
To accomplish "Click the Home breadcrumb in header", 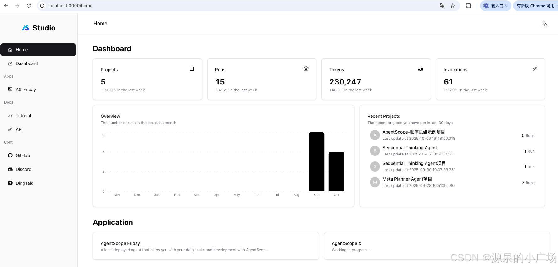I will 100,23.
